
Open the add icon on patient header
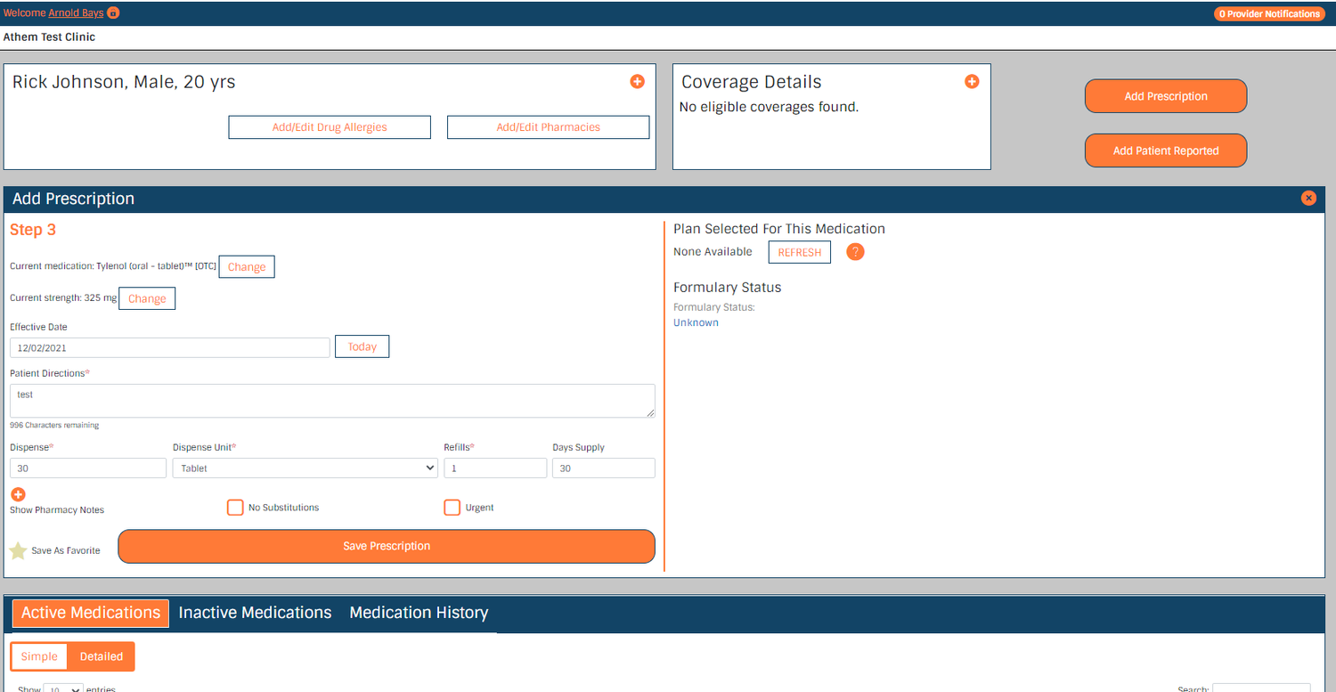tap(637, 81)
